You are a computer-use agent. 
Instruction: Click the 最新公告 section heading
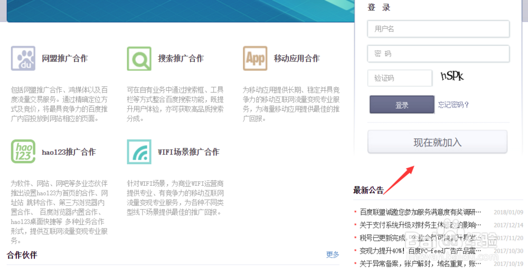tap(369, 191)
